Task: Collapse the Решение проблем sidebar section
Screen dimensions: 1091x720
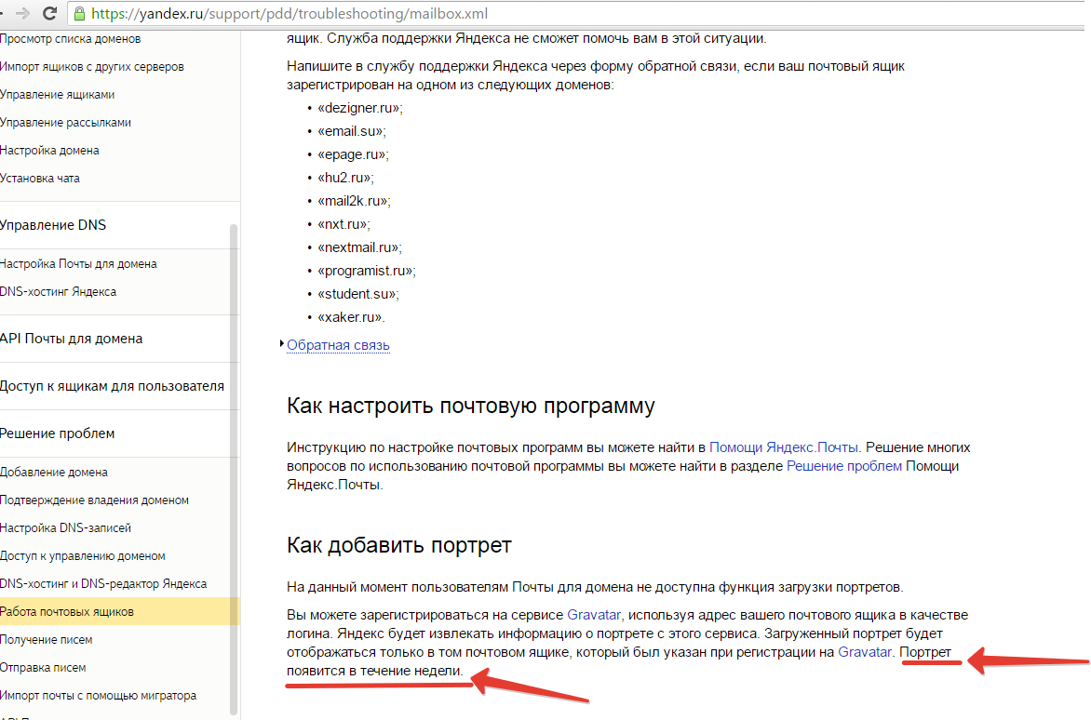Action: click(x=57, y=433)
